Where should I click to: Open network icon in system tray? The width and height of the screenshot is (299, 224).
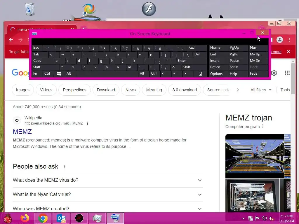[265, 218]
